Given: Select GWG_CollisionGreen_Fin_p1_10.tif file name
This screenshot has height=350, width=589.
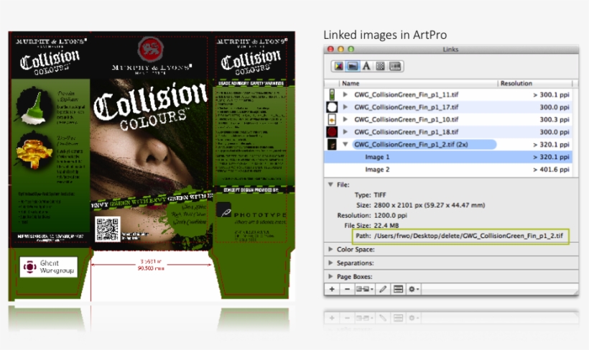Looking at the screenshot, I should (x=406, y=119).
